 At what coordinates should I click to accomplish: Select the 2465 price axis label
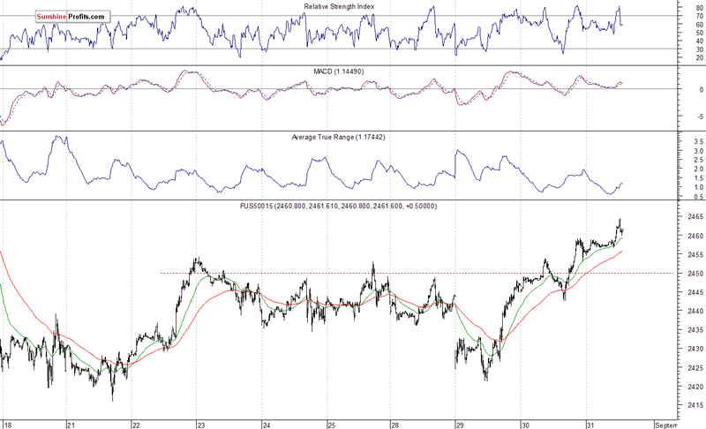[x=693, y=217]
